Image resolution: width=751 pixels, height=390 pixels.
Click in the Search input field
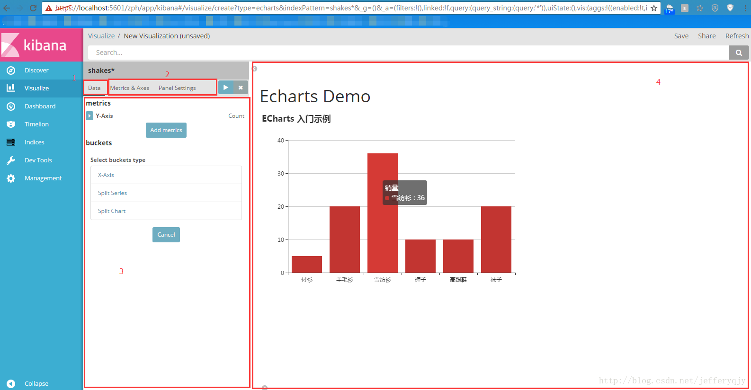point(408,53)
